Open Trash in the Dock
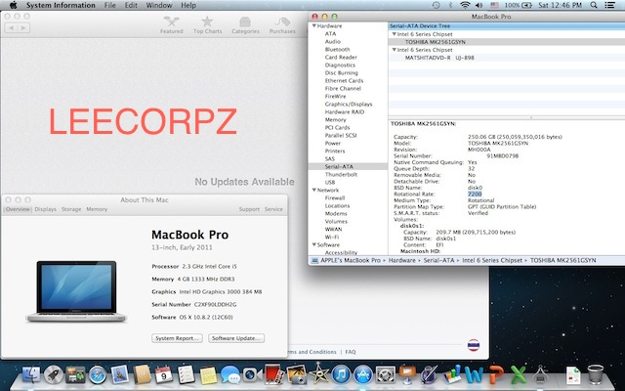This screenshot has width=625, height=391. click(596, 374)
